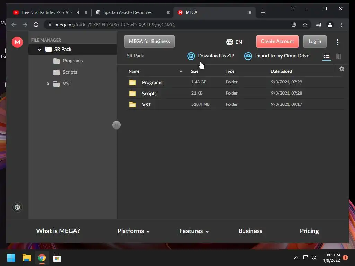Sort by Date added column header
The height and width of the screenshot is (266, 355).
click(x=281, y=71)
